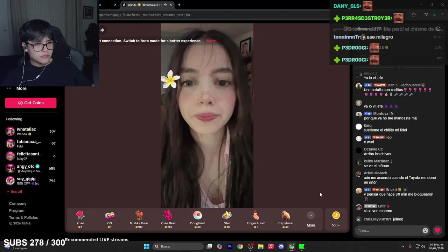This screenshot has width=448, height=252.
Task: Send the Mishka Bear gift
Action: [x=139, y=219]
